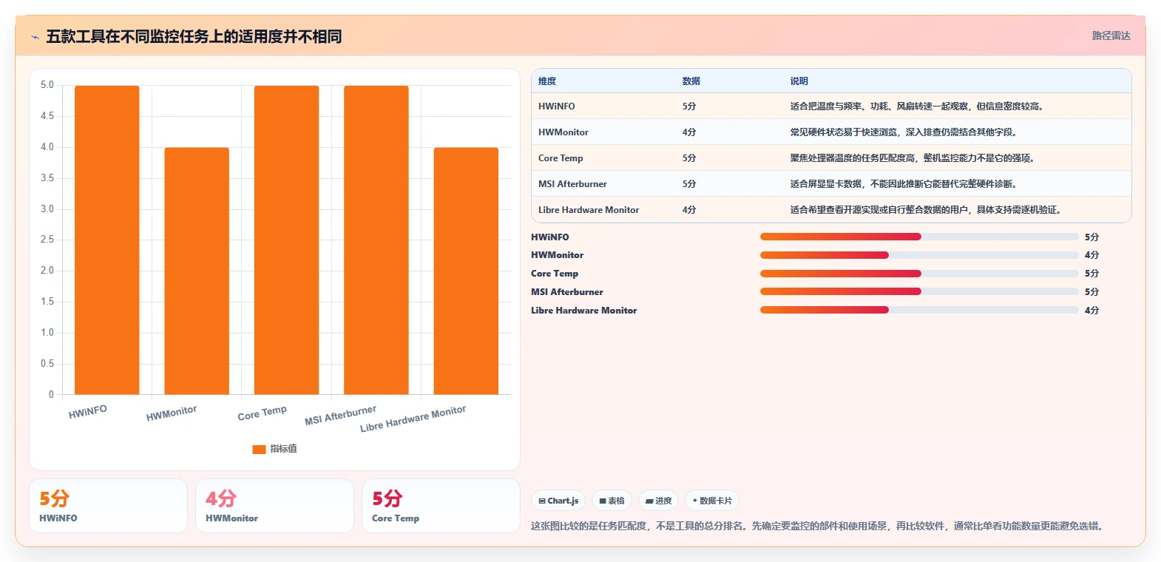The height and width of the screenshot is (562, 1161).
Task: Click the Chart.js tag
Action: point(558,501)
